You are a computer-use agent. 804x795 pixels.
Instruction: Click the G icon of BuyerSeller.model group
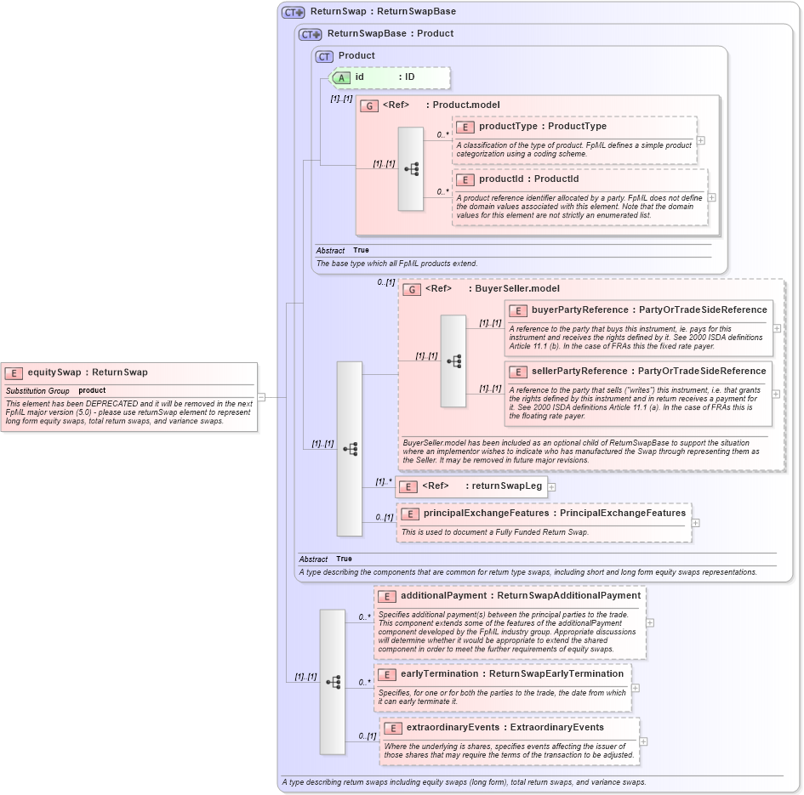click(x=411, y=288)
